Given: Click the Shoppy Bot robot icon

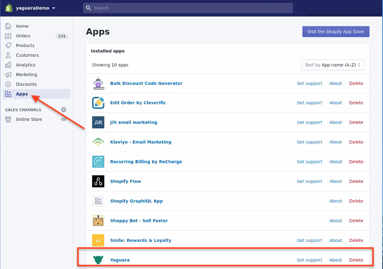Looking at the screenshot, I should [x=98, y=221].
